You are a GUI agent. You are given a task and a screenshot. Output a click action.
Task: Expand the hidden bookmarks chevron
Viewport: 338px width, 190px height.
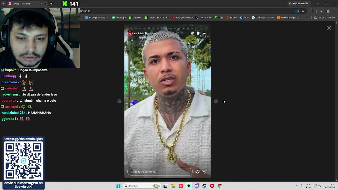click(x=307, y=18)
